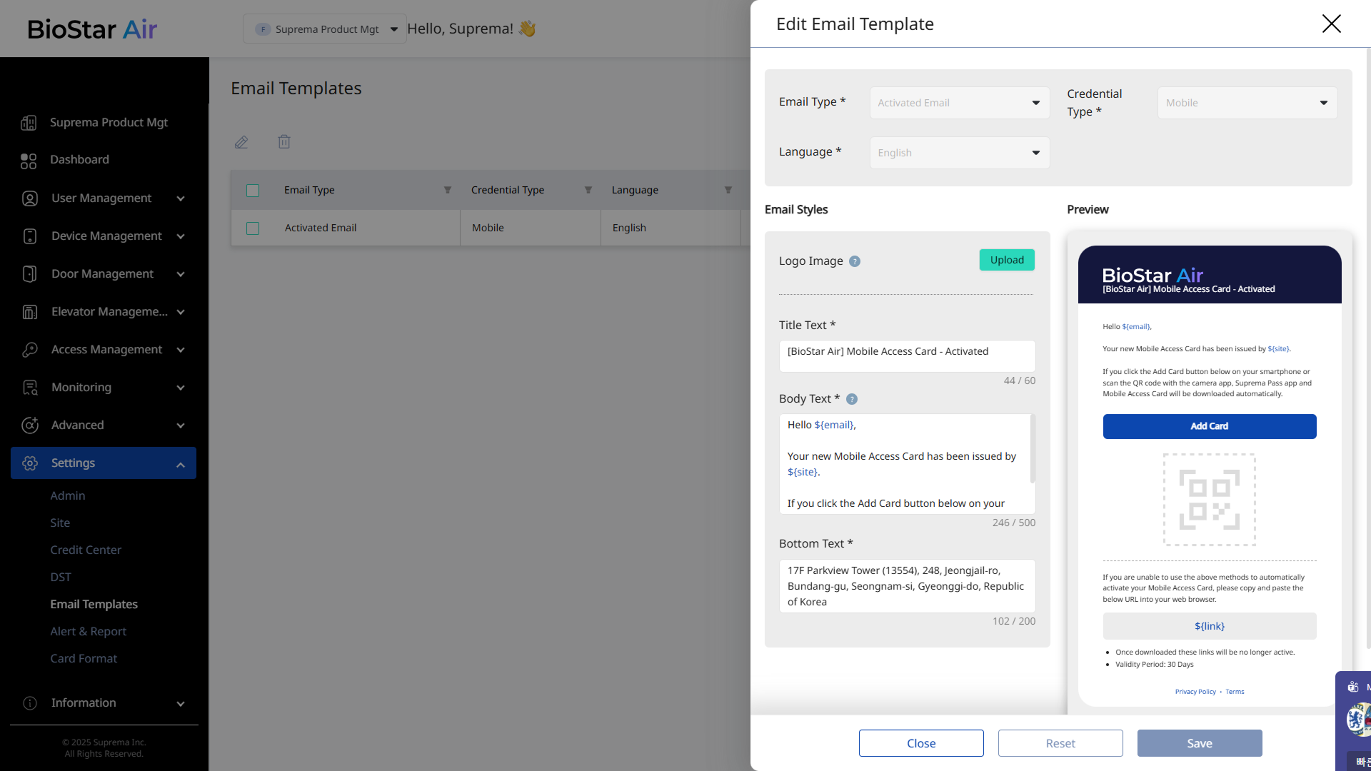This screenshot has width=1371, height=771.
Task: Open the Email Type dropdown
Action: coord(959,103)
